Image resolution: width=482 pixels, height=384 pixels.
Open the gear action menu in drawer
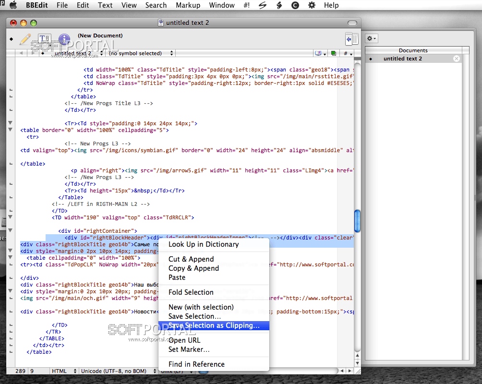coord(372,38)
